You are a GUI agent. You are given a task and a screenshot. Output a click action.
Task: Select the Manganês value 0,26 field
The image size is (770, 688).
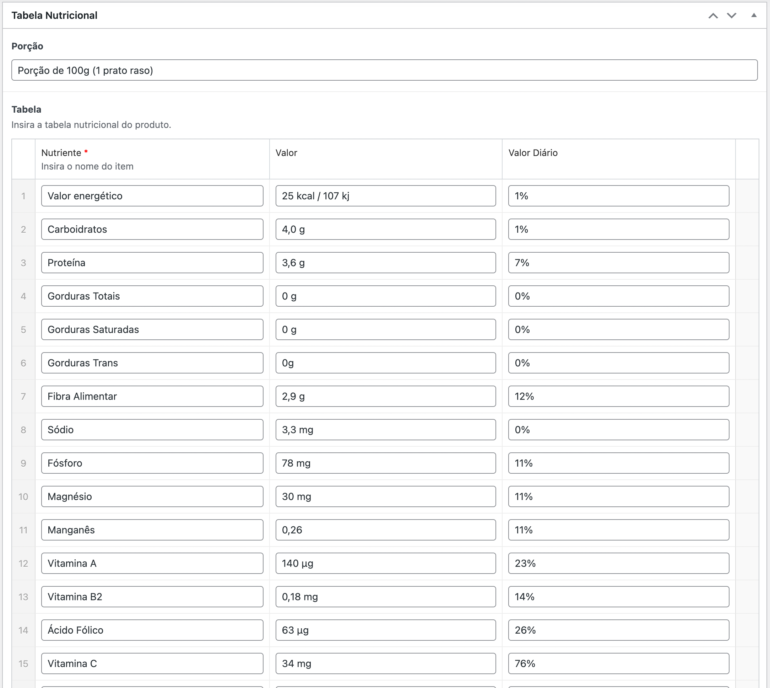coord(385,530)
